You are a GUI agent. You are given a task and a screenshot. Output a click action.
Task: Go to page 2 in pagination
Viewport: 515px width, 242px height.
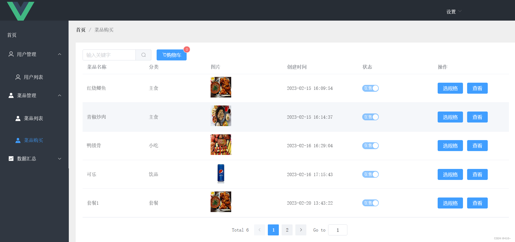coord(287,230)
